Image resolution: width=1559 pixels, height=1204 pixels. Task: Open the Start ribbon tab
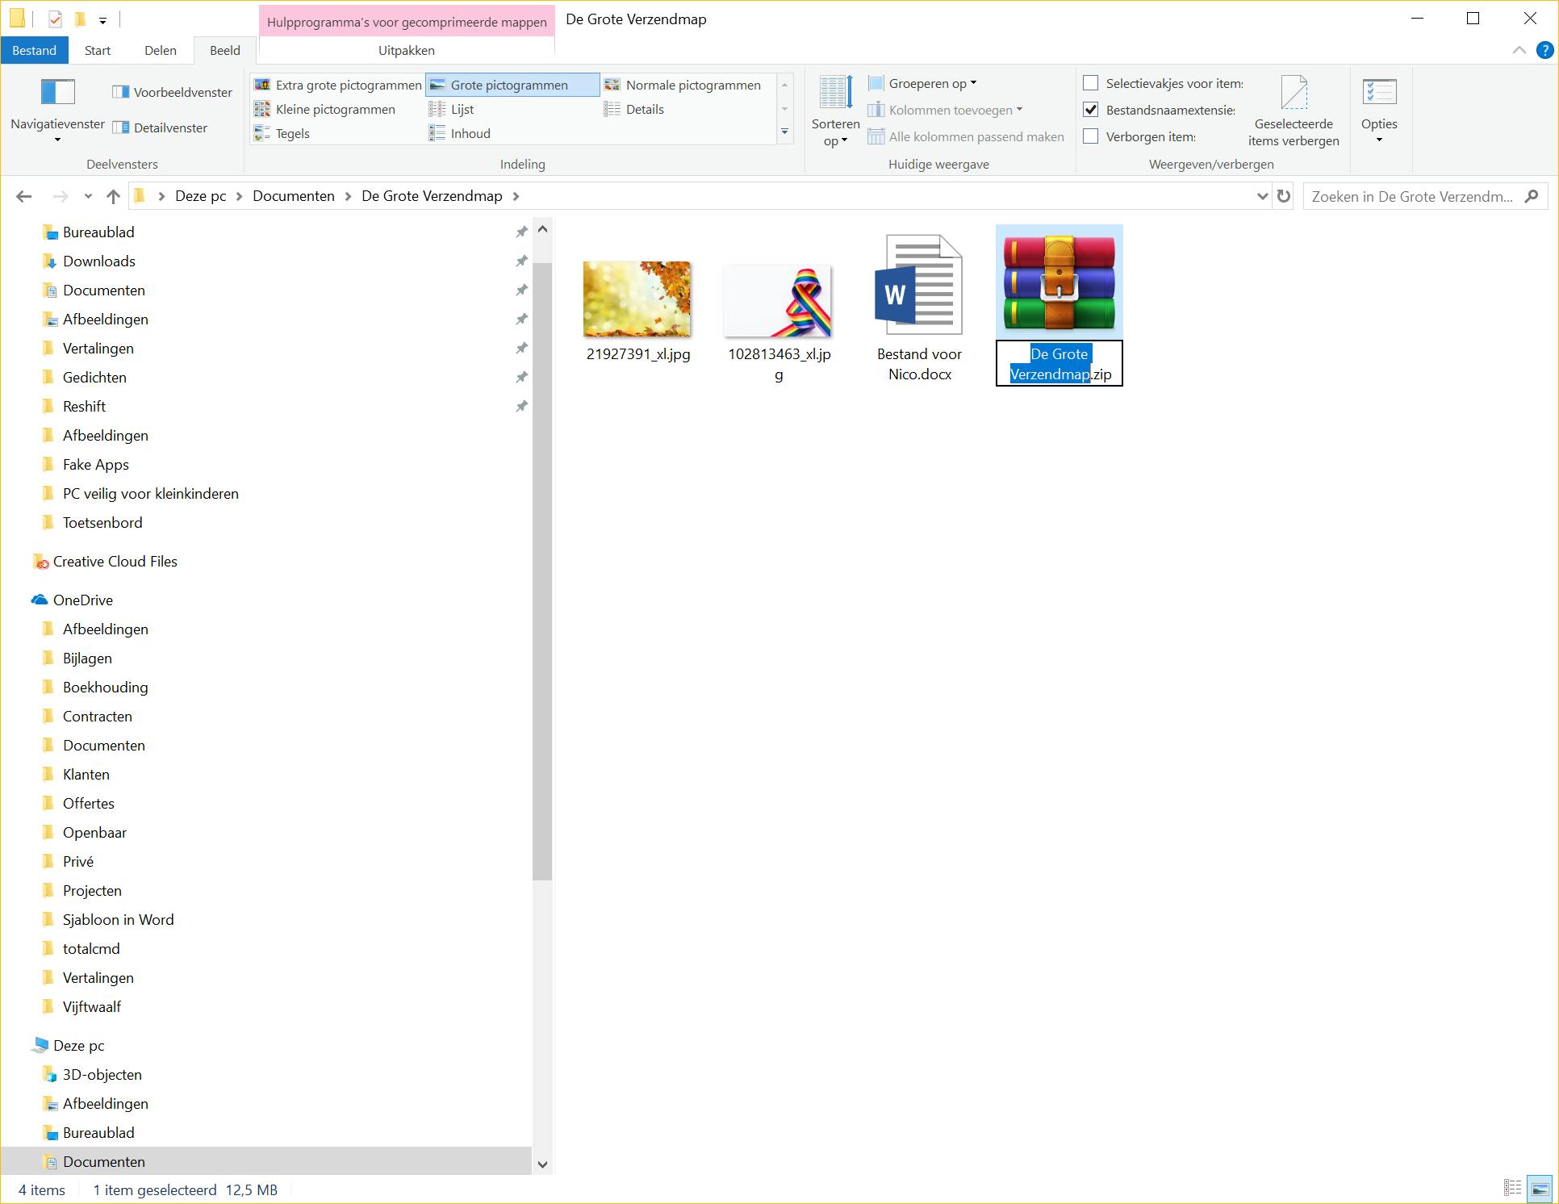pyautogui.click(x=98, y=50)
